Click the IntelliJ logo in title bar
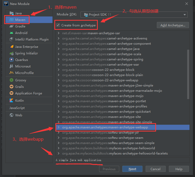Viewport: 195px width, 177px height. pyautogui.click(x=6, y=4)
